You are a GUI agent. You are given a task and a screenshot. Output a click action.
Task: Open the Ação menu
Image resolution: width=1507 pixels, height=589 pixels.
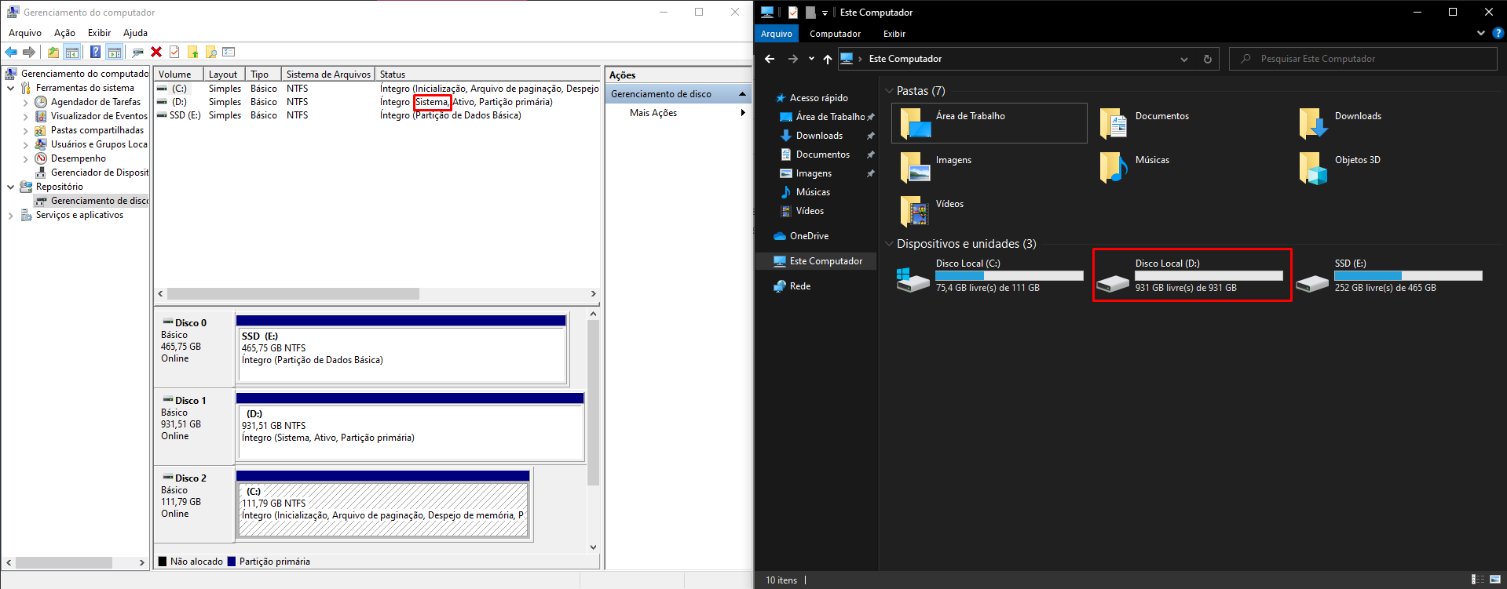pyautogui.click(x=64, y=33)
